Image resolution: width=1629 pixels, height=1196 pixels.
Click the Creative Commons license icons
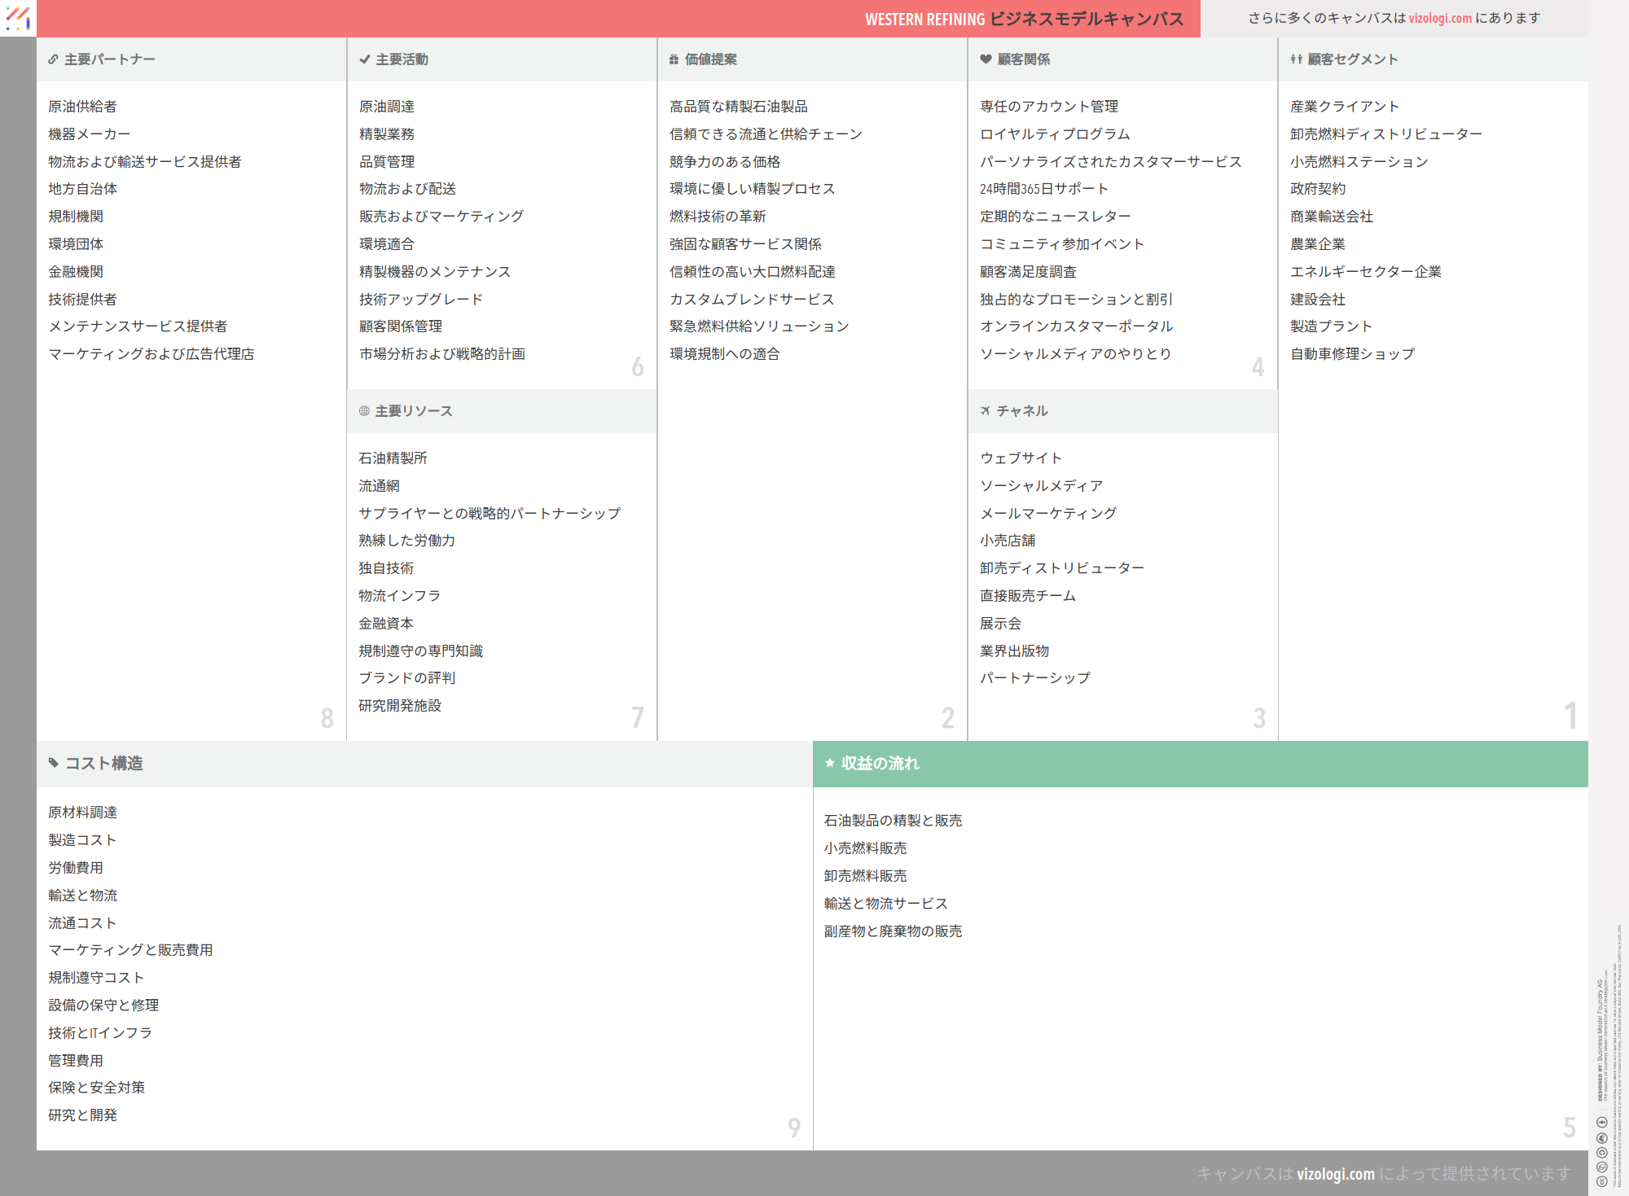[1601, 1151]
